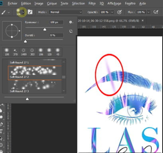
Task: Select recent brush labeled 120
Action: (x=49, y=52)
